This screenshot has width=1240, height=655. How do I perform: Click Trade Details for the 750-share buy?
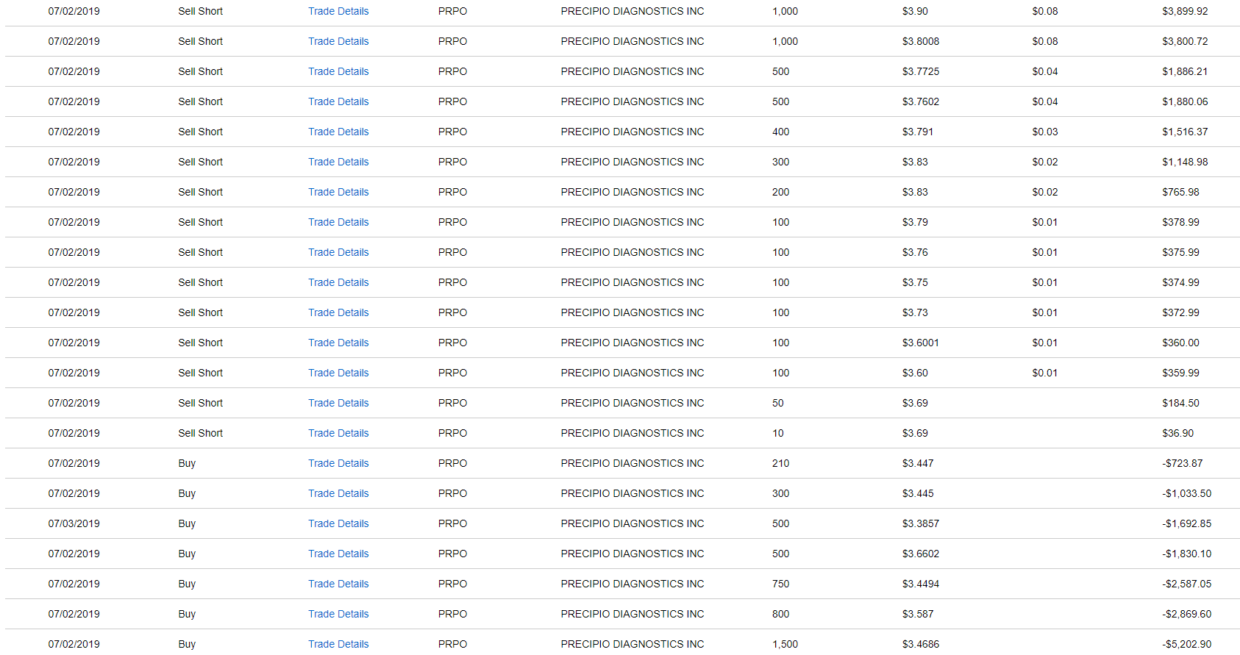click(x=338, y=584)
